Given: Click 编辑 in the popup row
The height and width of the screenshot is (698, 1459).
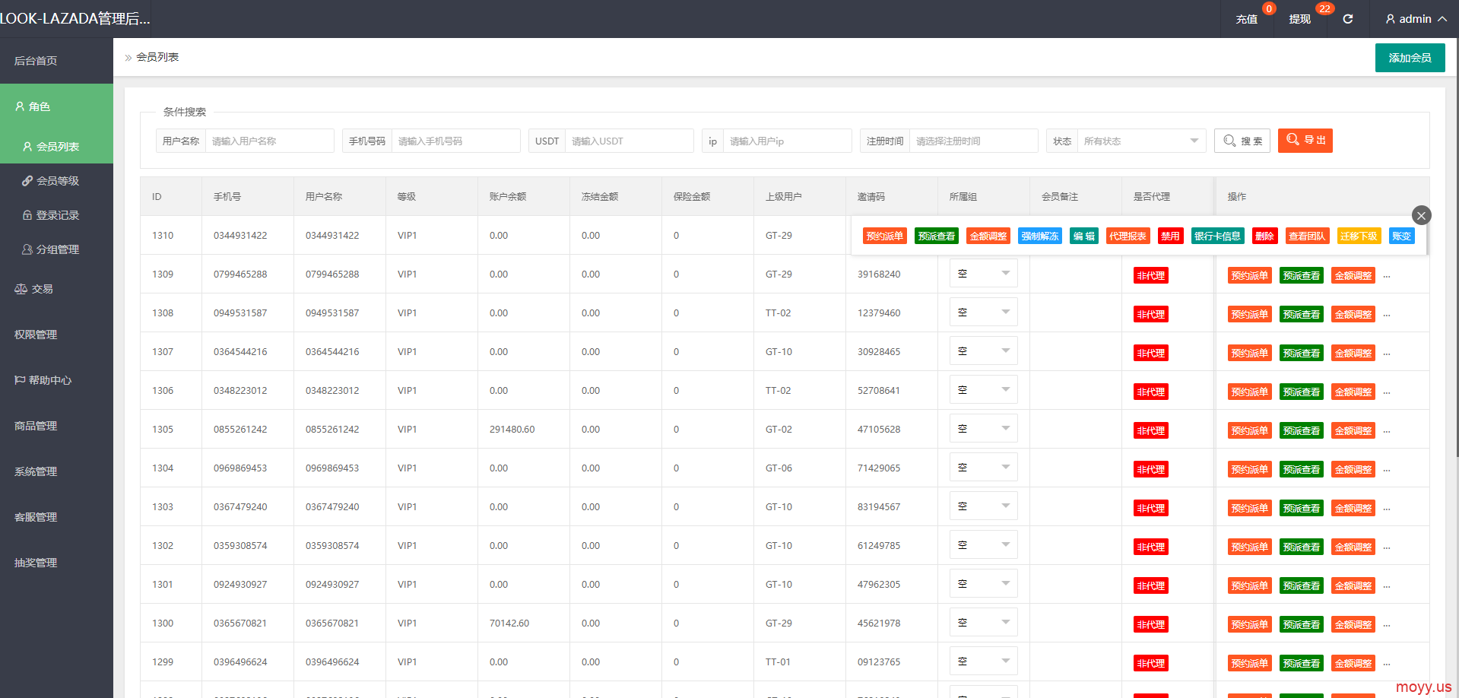Looking at the screenshot, I should [x=1084, y=236].
